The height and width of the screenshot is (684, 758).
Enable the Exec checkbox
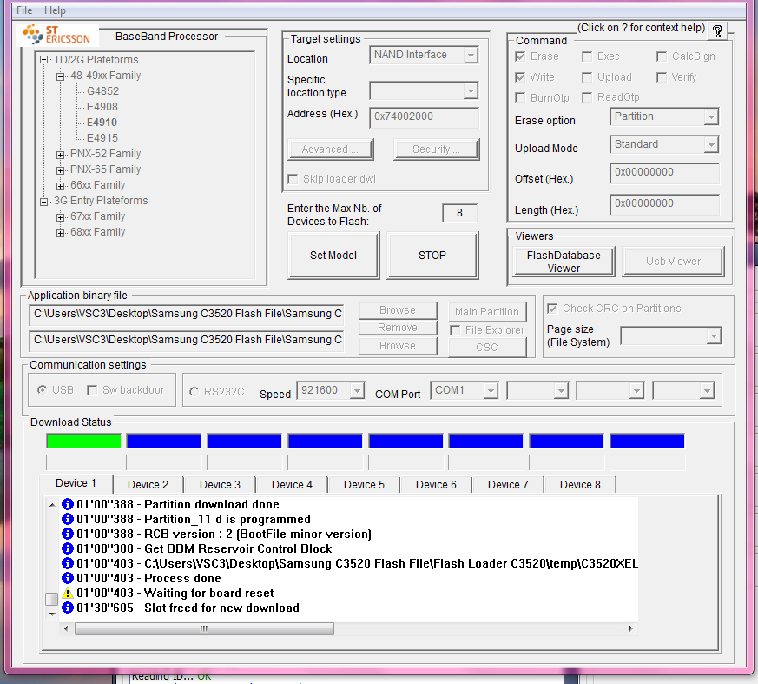[587, 56]
